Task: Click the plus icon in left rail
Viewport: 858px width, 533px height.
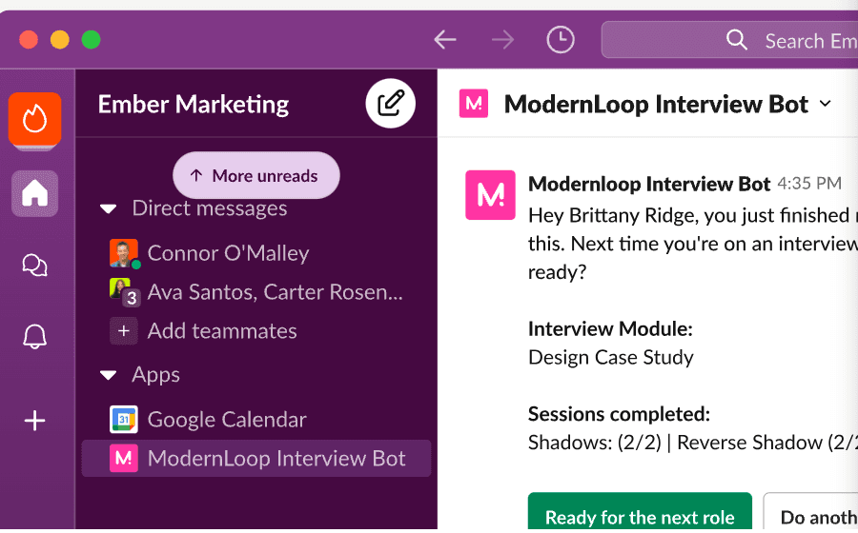Action: click(x=35, y=420)
